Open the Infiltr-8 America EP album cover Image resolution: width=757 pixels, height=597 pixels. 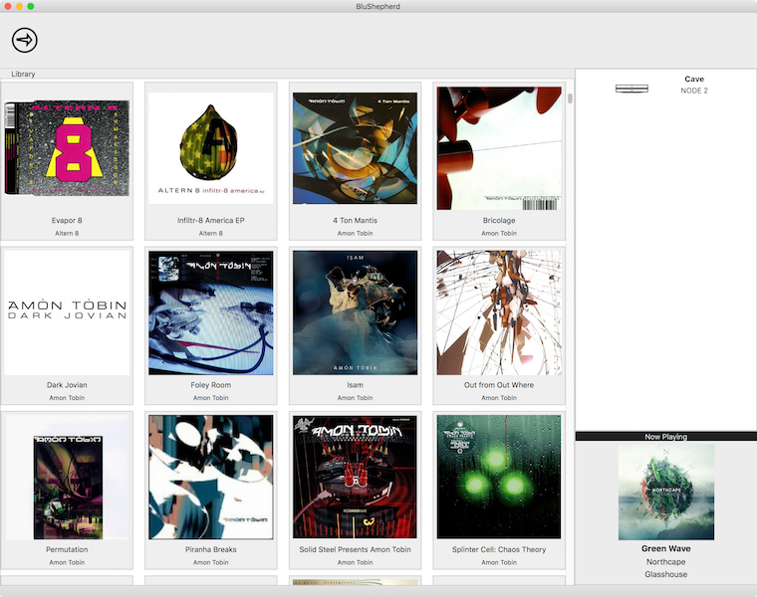(211, 148)
